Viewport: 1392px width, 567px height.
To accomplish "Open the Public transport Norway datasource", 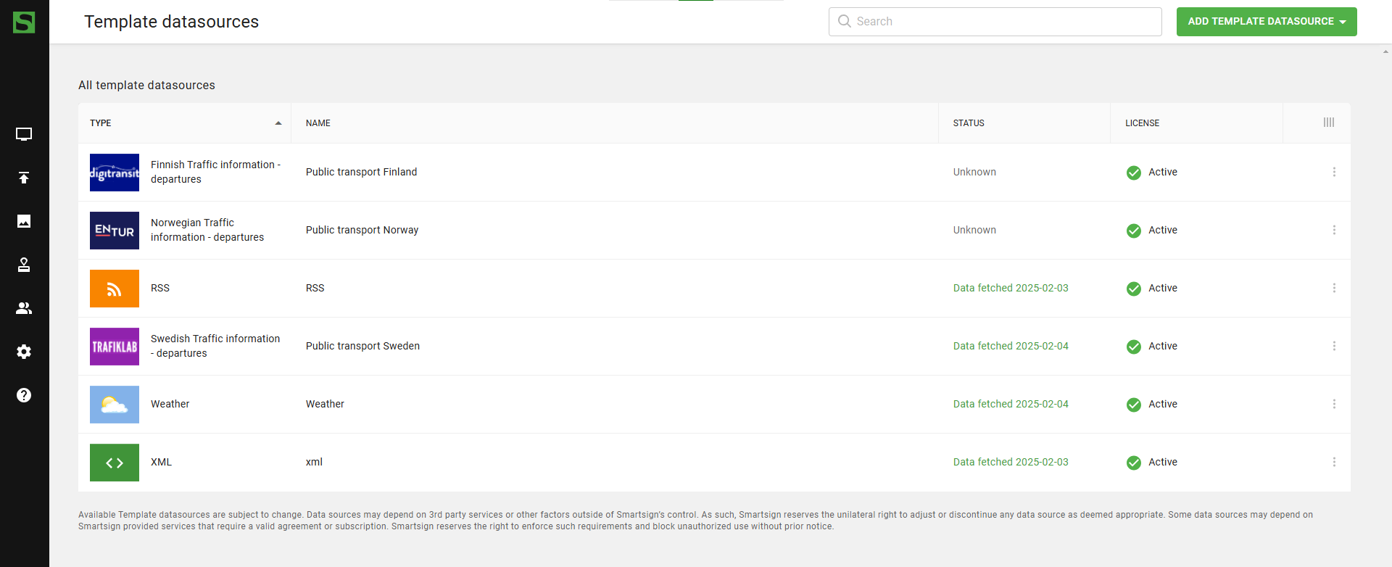I will click(x=362, y=230).
